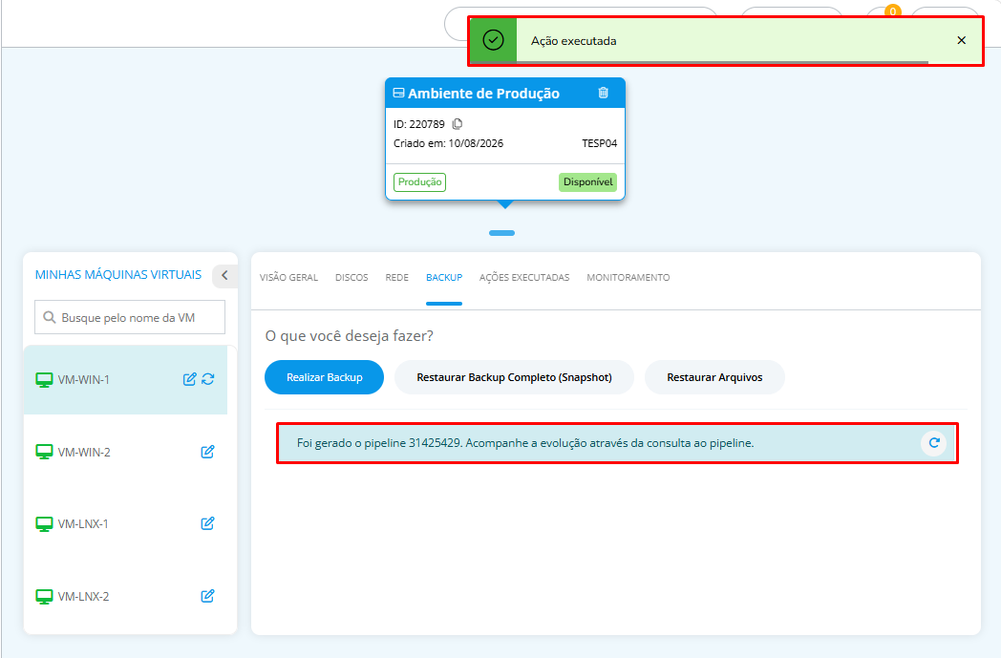Click the monitor icon of VM-LNX-2
The image size is (1001, 658).
pyautogui.click(x=44, y=597)
